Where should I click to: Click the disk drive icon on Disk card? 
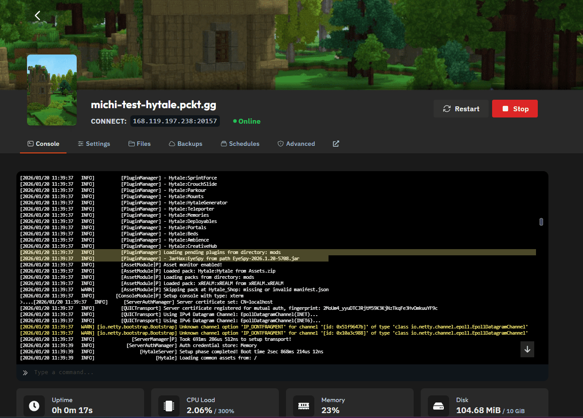click(x=438, y=406)
